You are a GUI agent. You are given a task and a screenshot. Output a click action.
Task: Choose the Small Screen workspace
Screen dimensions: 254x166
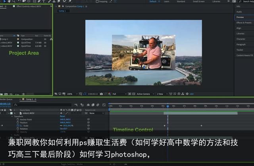(x=198, y=2)
